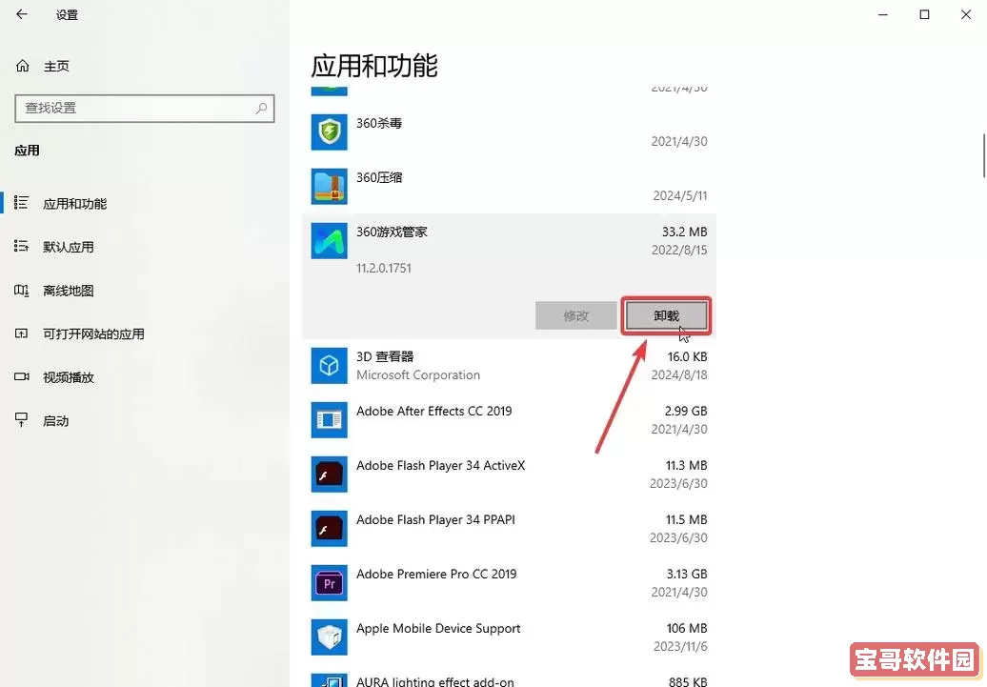This screenshot has width=987, height=687.
Task: Open 可打开网站的应用 in the sidebar
Action: 93,333
